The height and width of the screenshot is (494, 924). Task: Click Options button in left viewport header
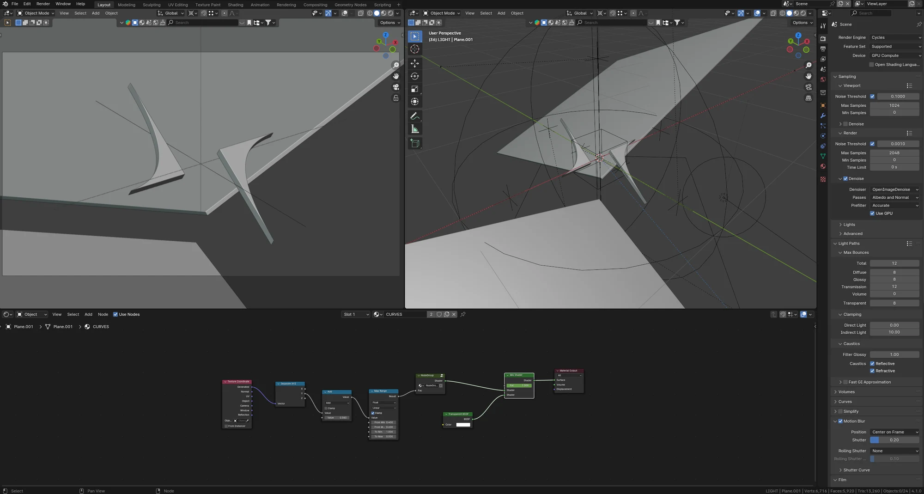389,23
